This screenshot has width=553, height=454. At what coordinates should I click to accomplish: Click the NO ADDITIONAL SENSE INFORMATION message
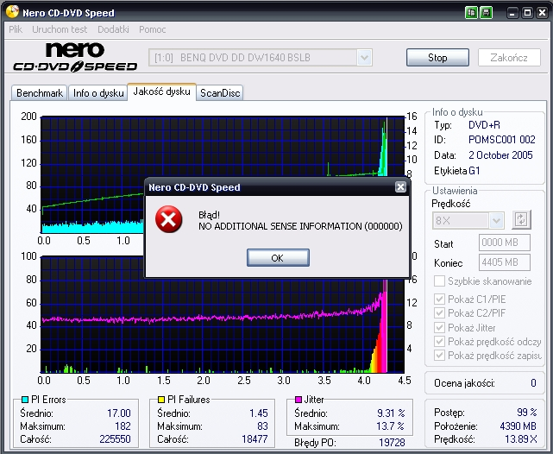pos(300,226)
